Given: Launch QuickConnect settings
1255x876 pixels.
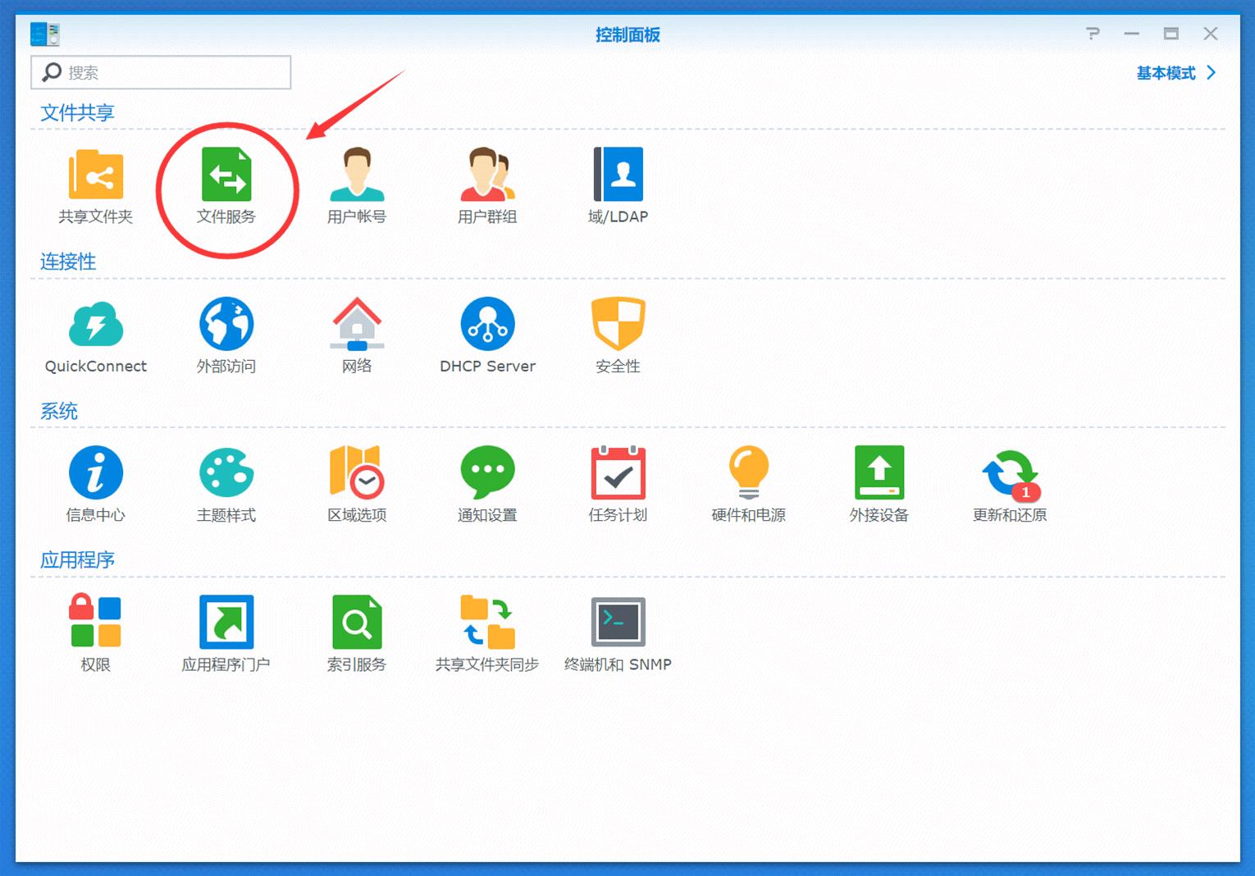Looking at the screenshot, I should click(95, 324).
